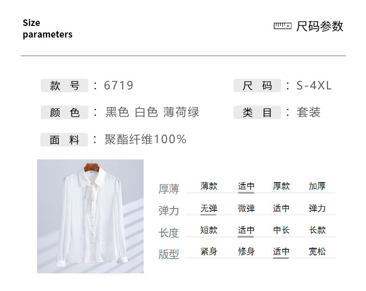
Task: Select 短款 length option
Action: pos(208,230)
